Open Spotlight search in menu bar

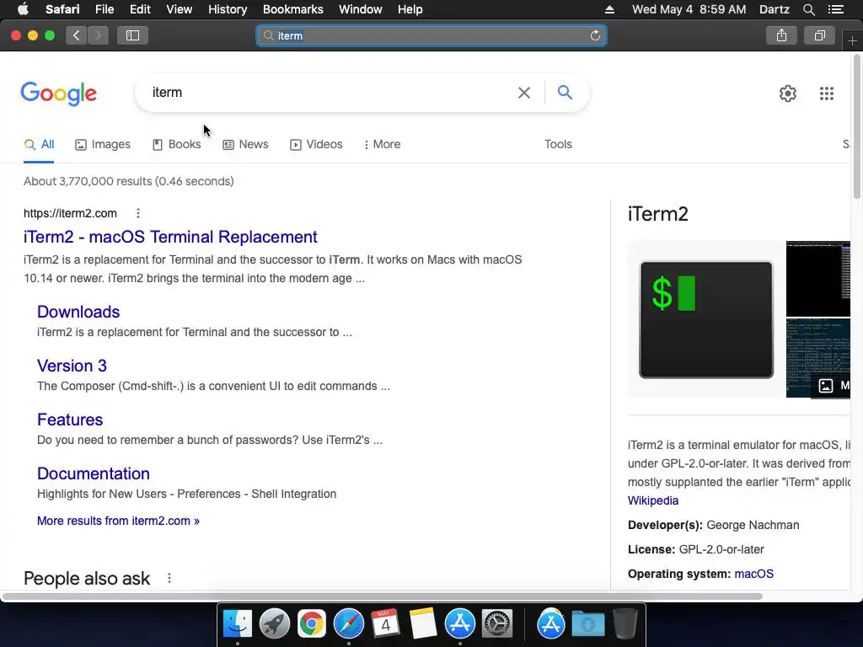[808, 9]
